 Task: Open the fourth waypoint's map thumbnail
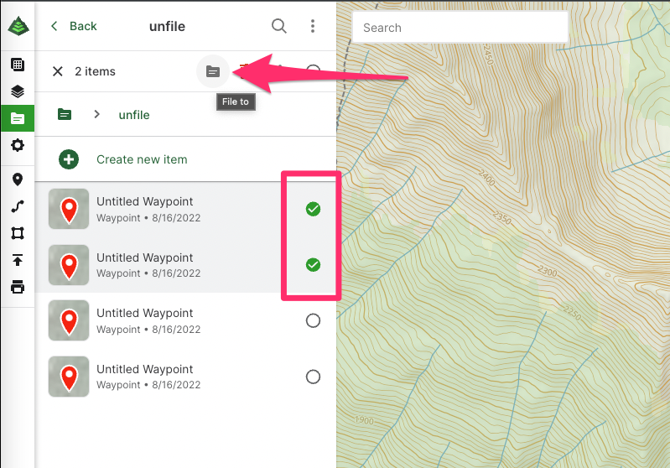point(69,377)
